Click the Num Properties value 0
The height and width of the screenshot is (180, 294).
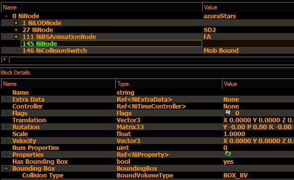225,148
